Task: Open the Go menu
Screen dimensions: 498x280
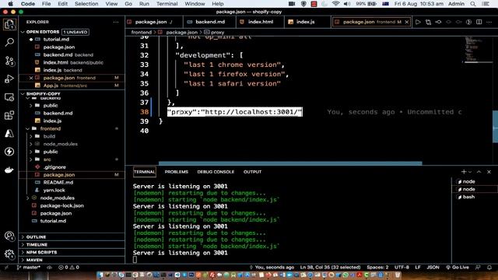Action: [128, 4]
